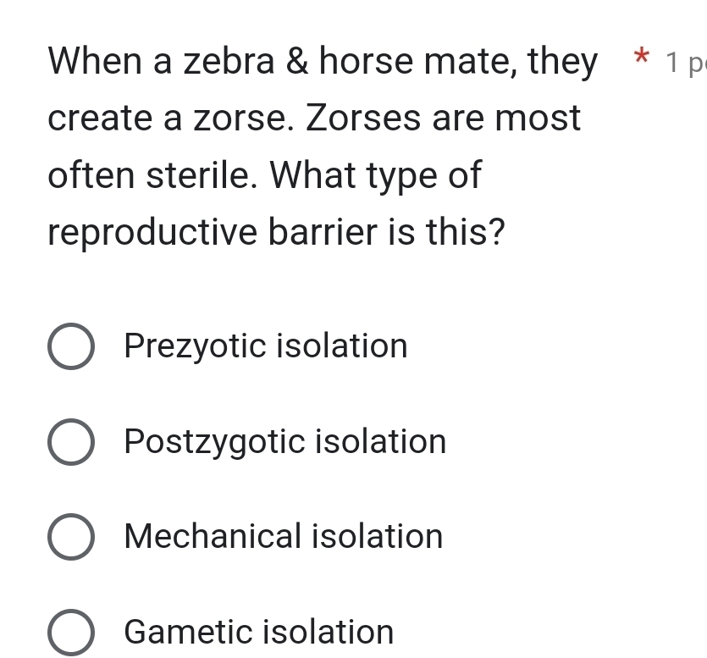Click the Postzygotic isolation label text

click(x=284, y=441)
